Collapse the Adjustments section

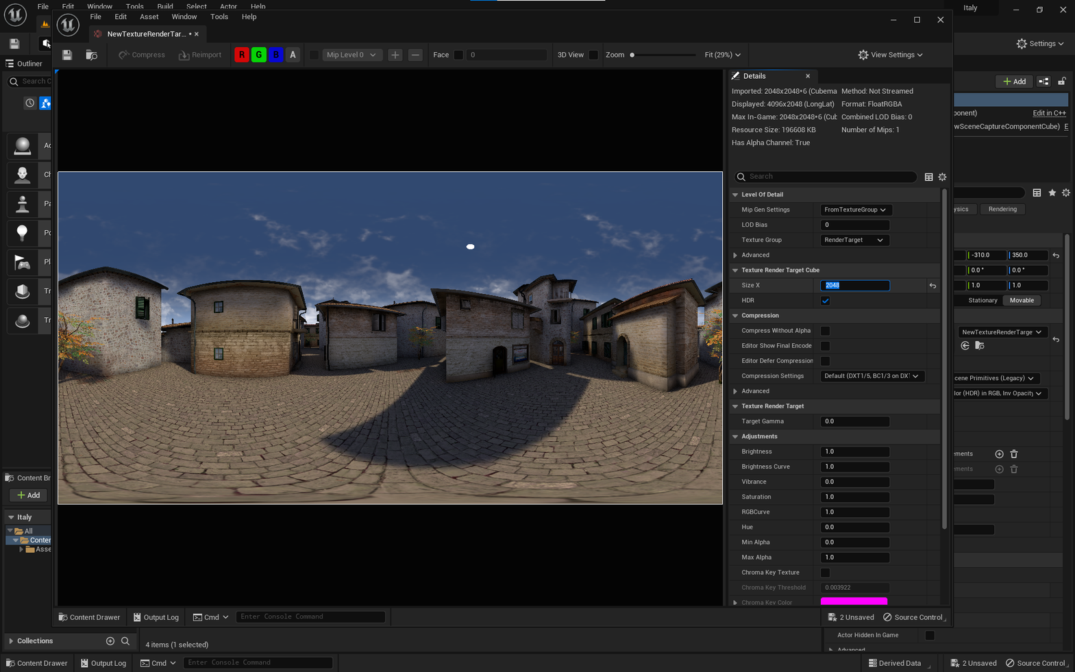(735, 436)
